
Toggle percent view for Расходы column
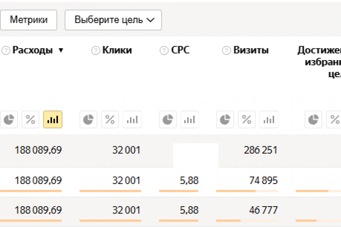click(31, 120)
